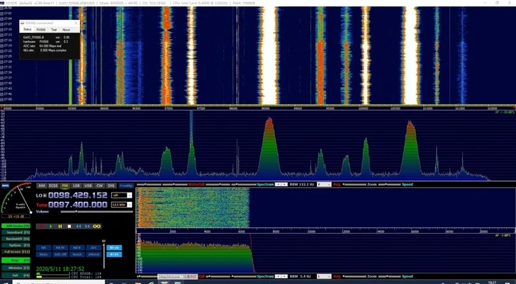The width and height of the screenshot is (516, 284).
Task: Click the left arrow stepper beside RF Spectrum label
Action: [x=278, y=184]
